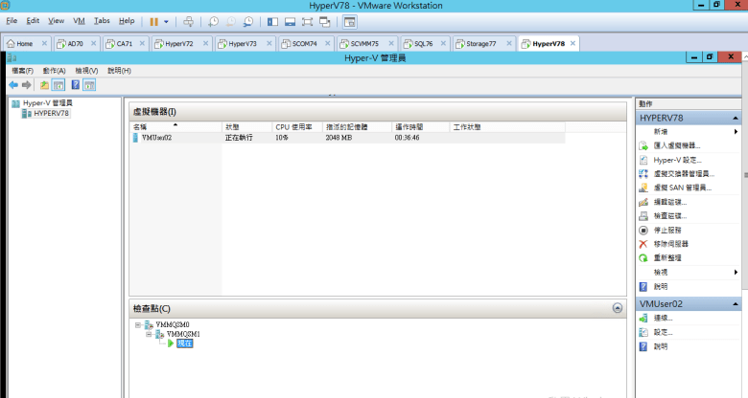
Task: Open Hyper-V 設定 from actions pane
Action: [677, 160]
